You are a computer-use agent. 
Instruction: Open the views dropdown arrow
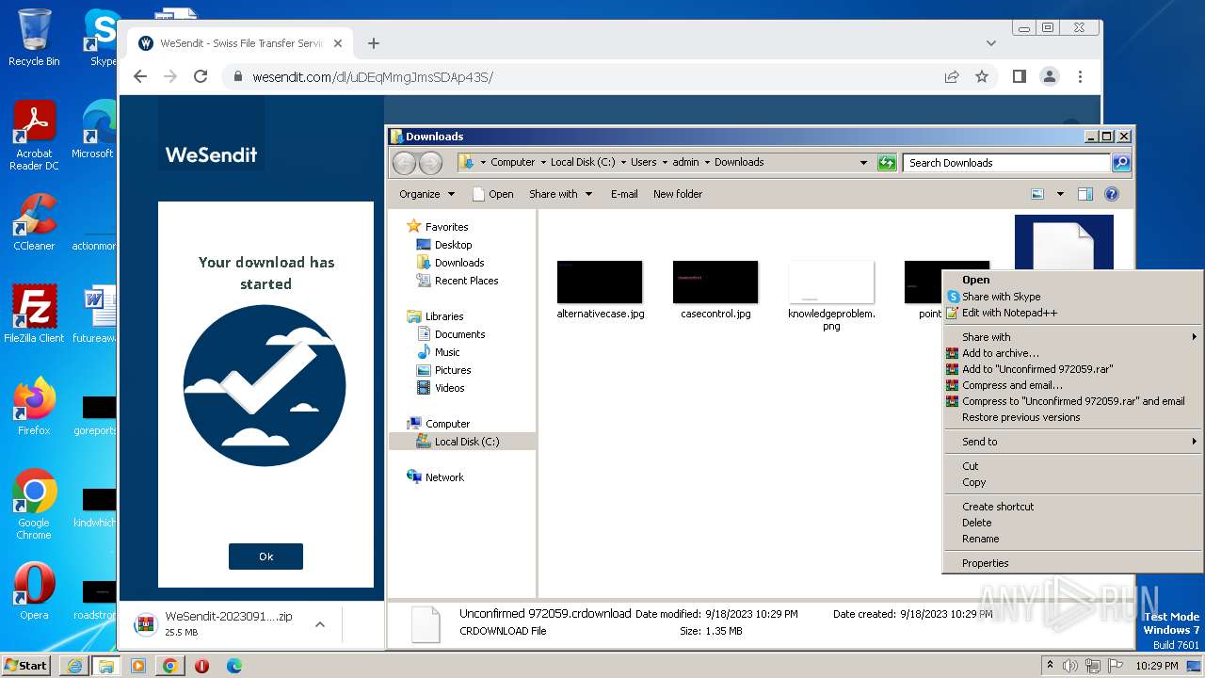click(1060, 194)
